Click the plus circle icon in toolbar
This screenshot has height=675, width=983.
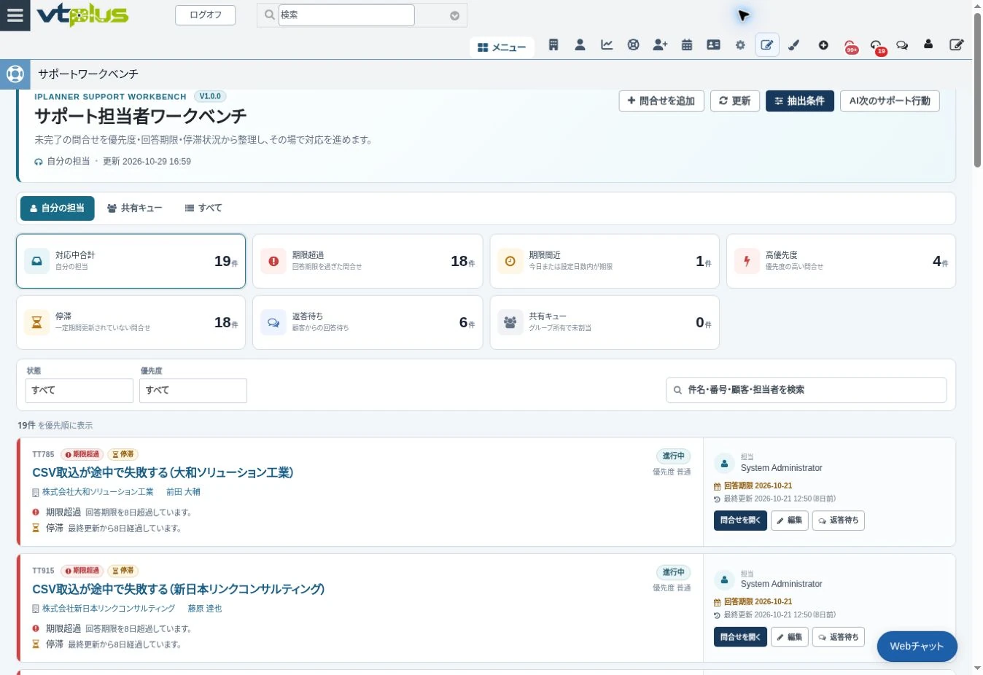(x=823, y=45)
